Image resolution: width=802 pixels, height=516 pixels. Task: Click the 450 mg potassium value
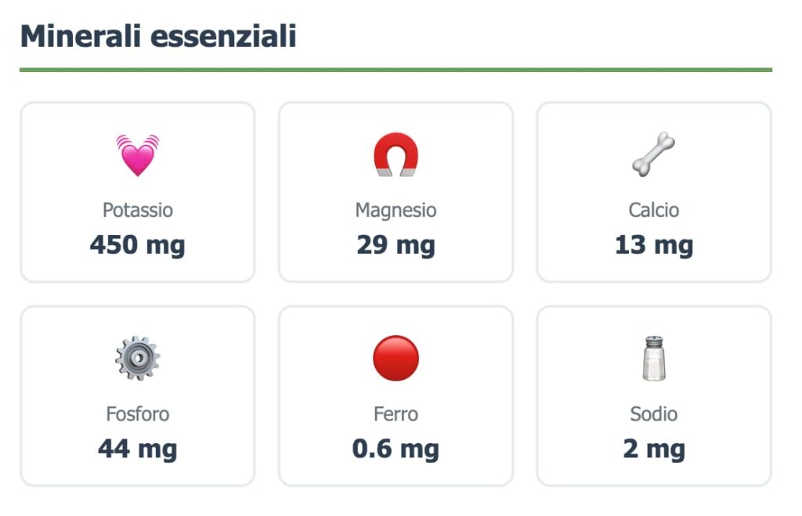(x=138, y=245)
